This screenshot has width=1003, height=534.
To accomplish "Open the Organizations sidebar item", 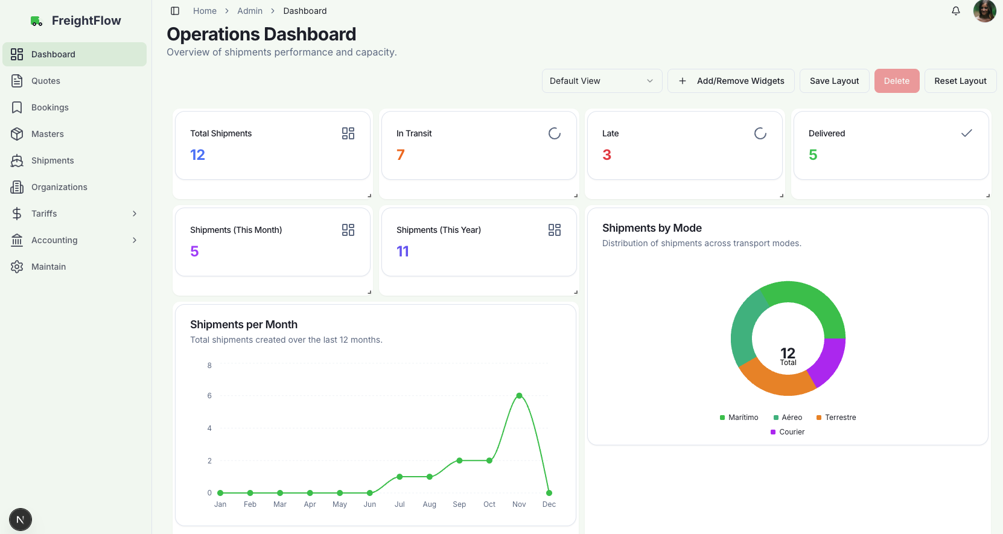I will coord(59,187).
